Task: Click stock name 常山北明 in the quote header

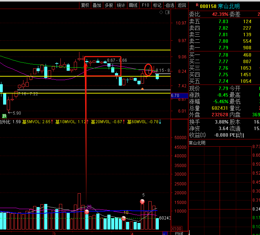Action: [229, 6]
